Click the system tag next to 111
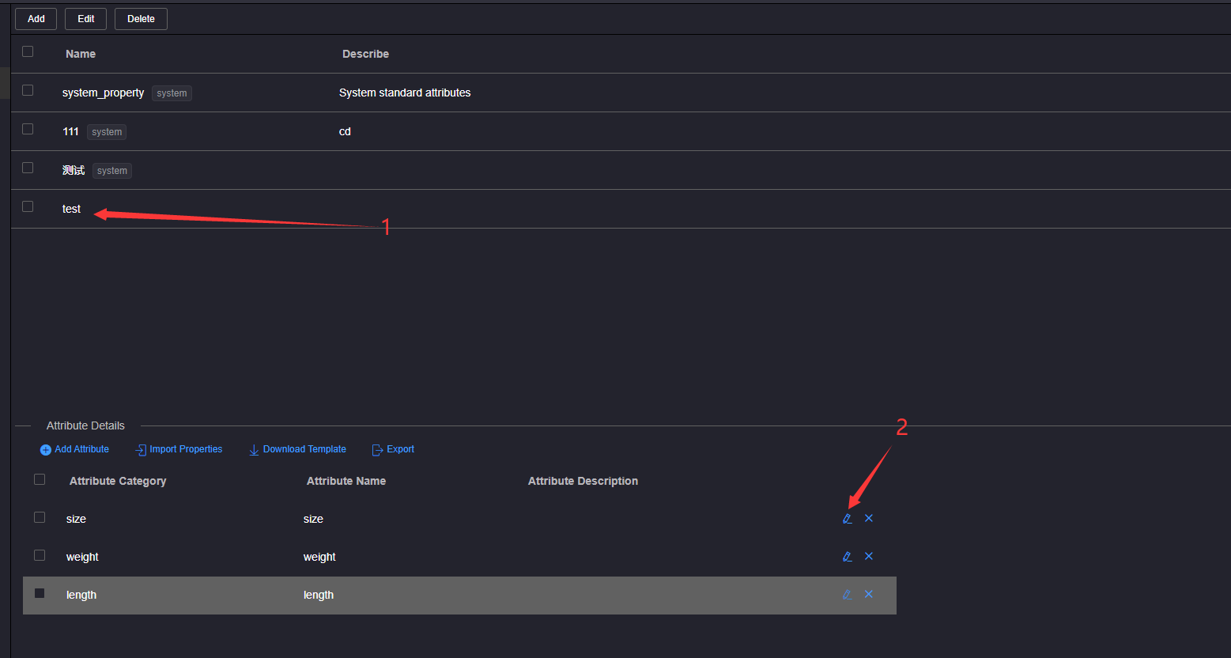Screen dimensions: 1231x658 107,132
